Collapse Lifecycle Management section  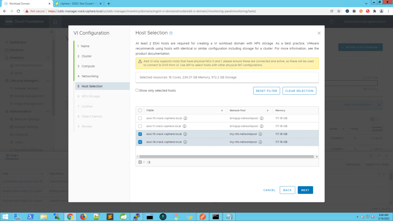click(x=48, y=81)
